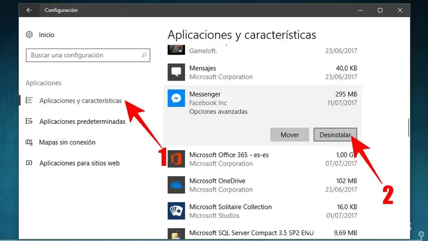
Task: Click the Messenger app name
Action: (x=205, y=94)
